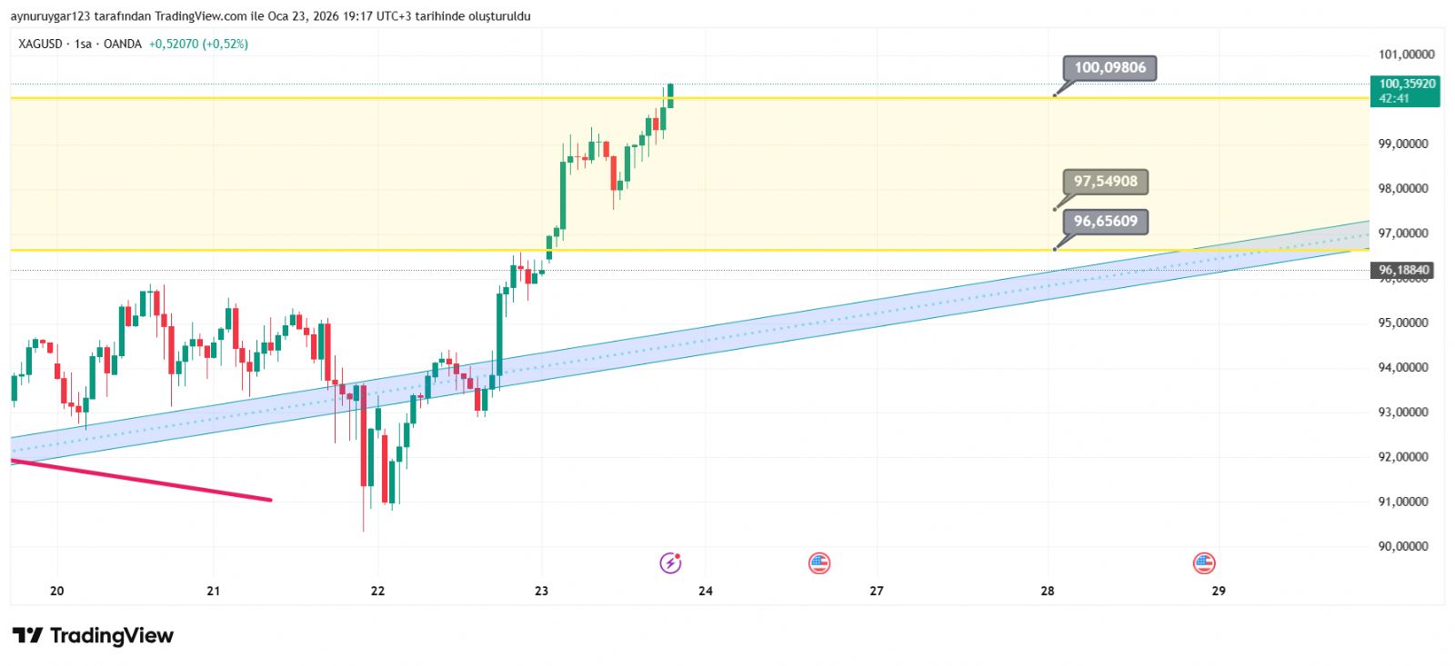Image resolution: width=1455 pixels, height=666 pixels.
Task: Click the 90,00000 price scale label
Action: point(1403,546)
